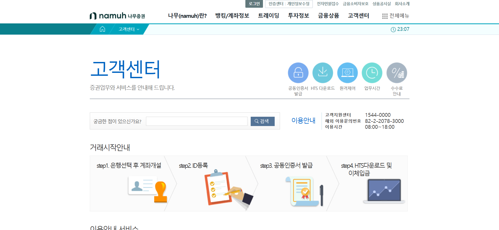Viewport: 499px width, 230px height.
Task: Open the 전체메뉴 grid icon
Action: pyautogui.click(x=385, y=16)
